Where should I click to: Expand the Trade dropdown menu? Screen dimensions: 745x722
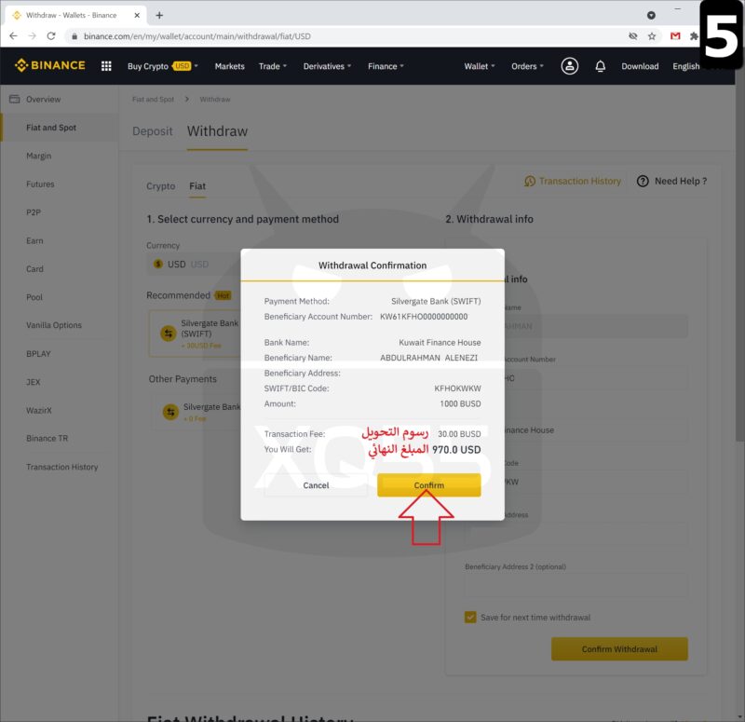click(273, 66)
